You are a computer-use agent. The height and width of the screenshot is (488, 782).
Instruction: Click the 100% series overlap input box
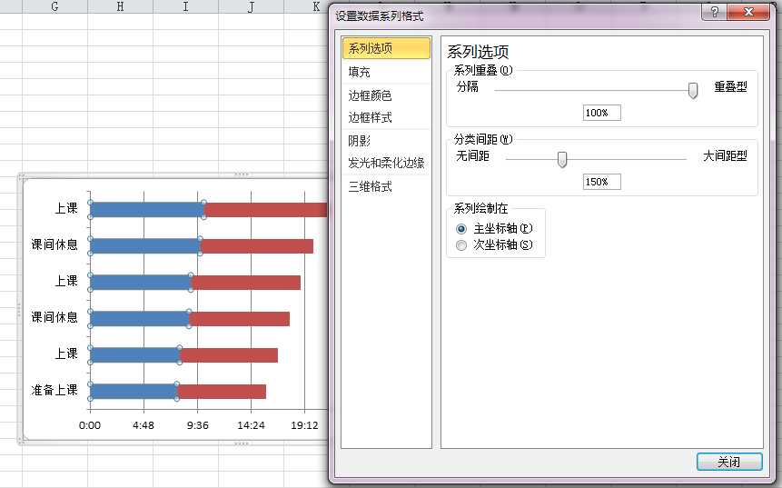click(602, 113)
